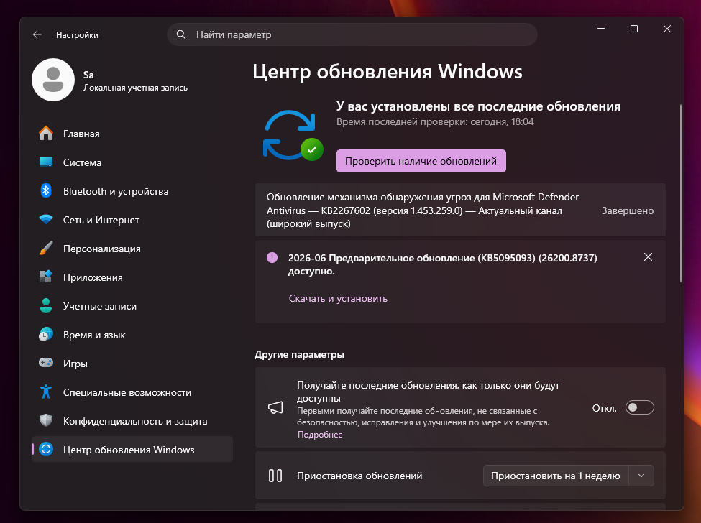Click Проверить наличие обновлений button
701x523 pixels.
point(421,161)
